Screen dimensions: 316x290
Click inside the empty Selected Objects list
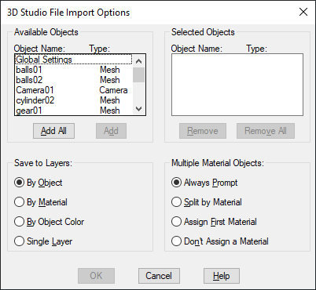coord(237,85)
